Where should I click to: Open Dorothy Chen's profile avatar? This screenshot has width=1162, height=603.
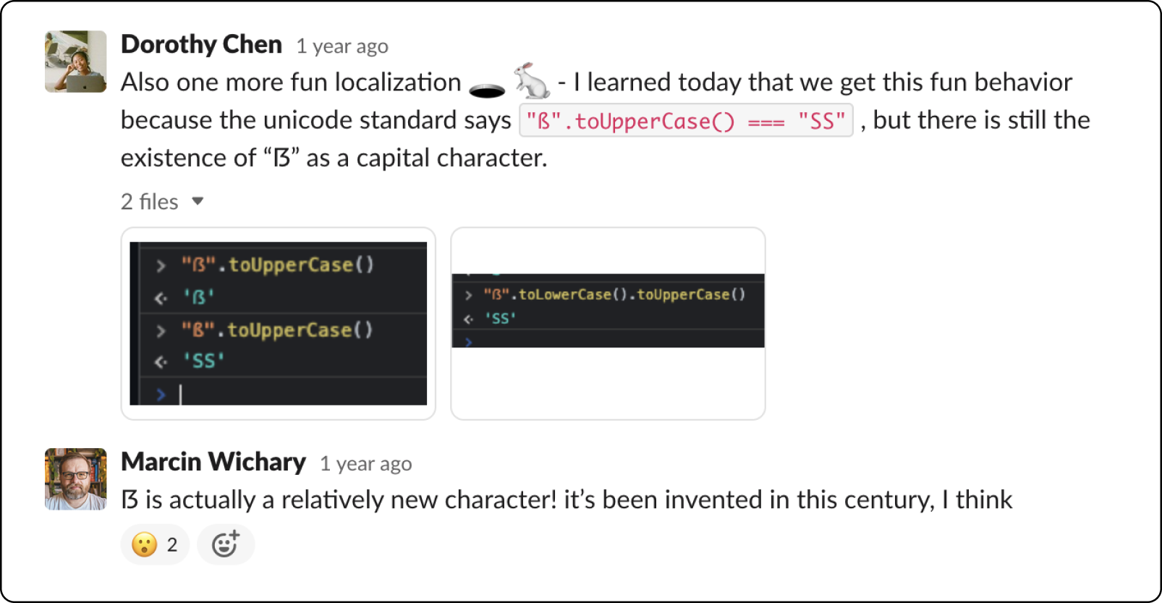(x=75, y=61)
